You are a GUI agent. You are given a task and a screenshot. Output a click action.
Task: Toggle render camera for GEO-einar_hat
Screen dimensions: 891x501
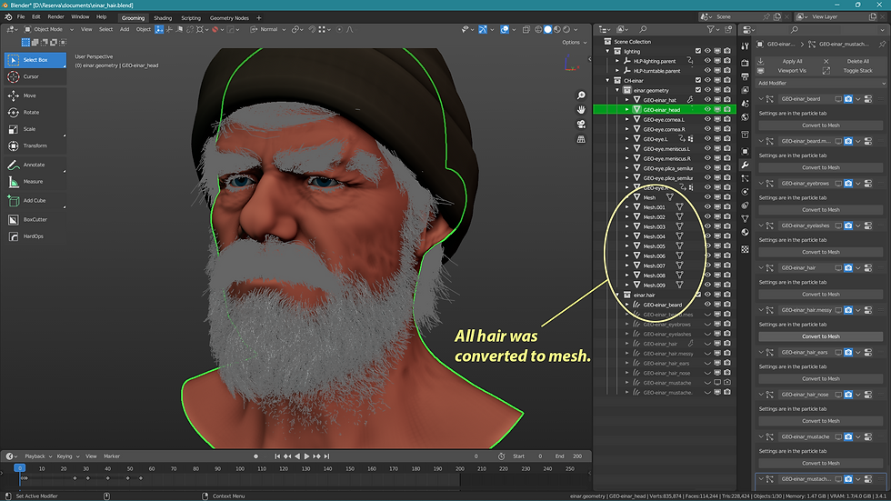(728, 100)
